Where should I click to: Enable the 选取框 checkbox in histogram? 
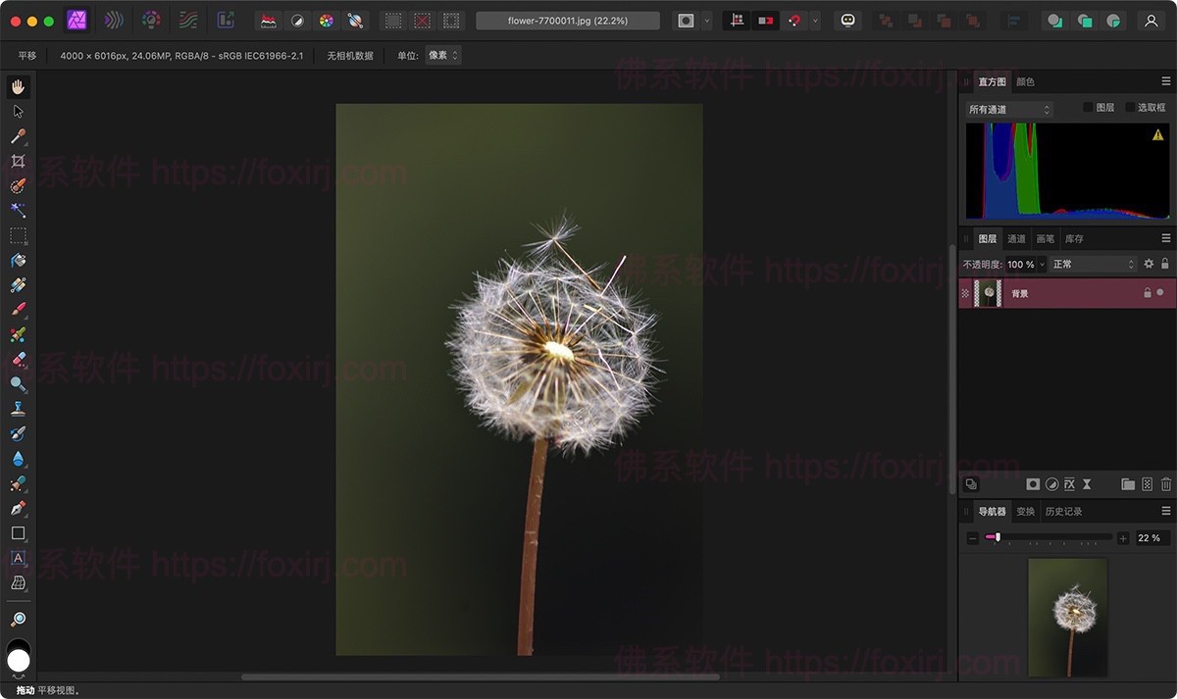click(x=1130, y=107)
